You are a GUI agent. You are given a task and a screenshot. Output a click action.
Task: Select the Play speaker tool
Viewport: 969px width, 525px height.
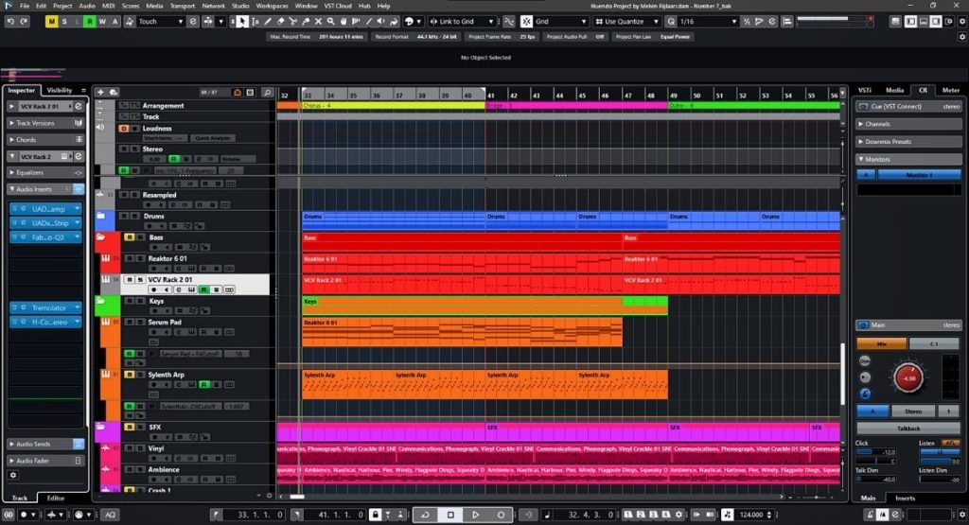coord(381,22)
